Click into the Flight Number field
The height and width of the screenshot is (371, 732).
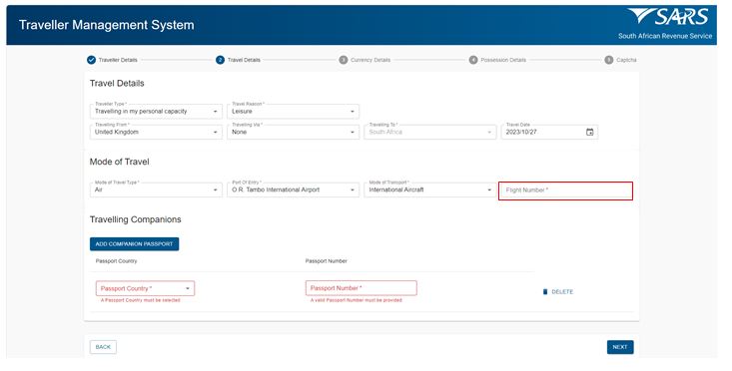(x=565, y=190)
